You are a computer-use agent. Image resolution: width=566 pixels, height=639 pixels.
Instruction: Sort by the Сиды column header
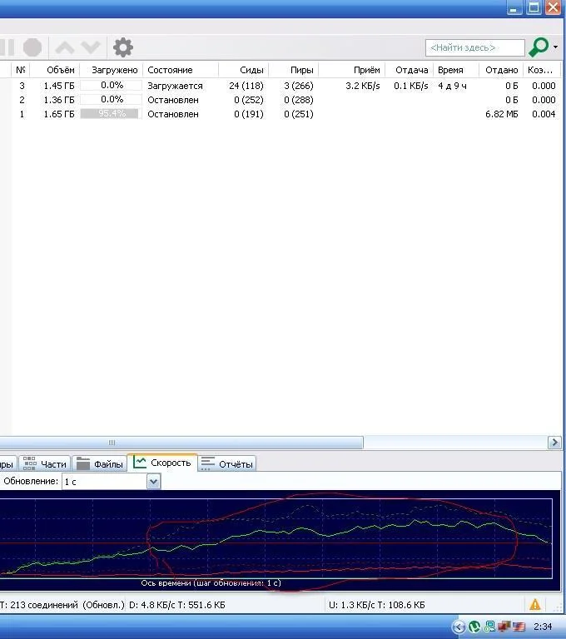[251, 71]
